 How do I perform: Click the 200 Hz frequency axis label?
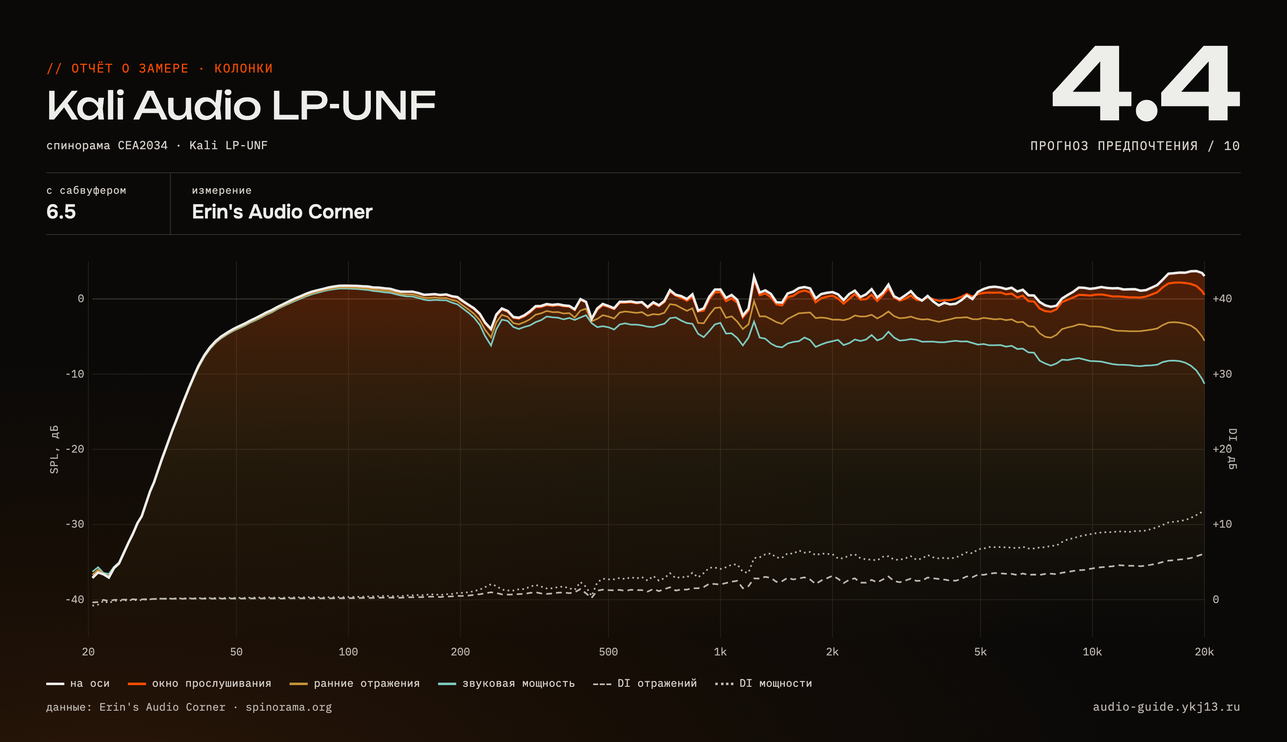pyautogui.click(x=460, y=652)
